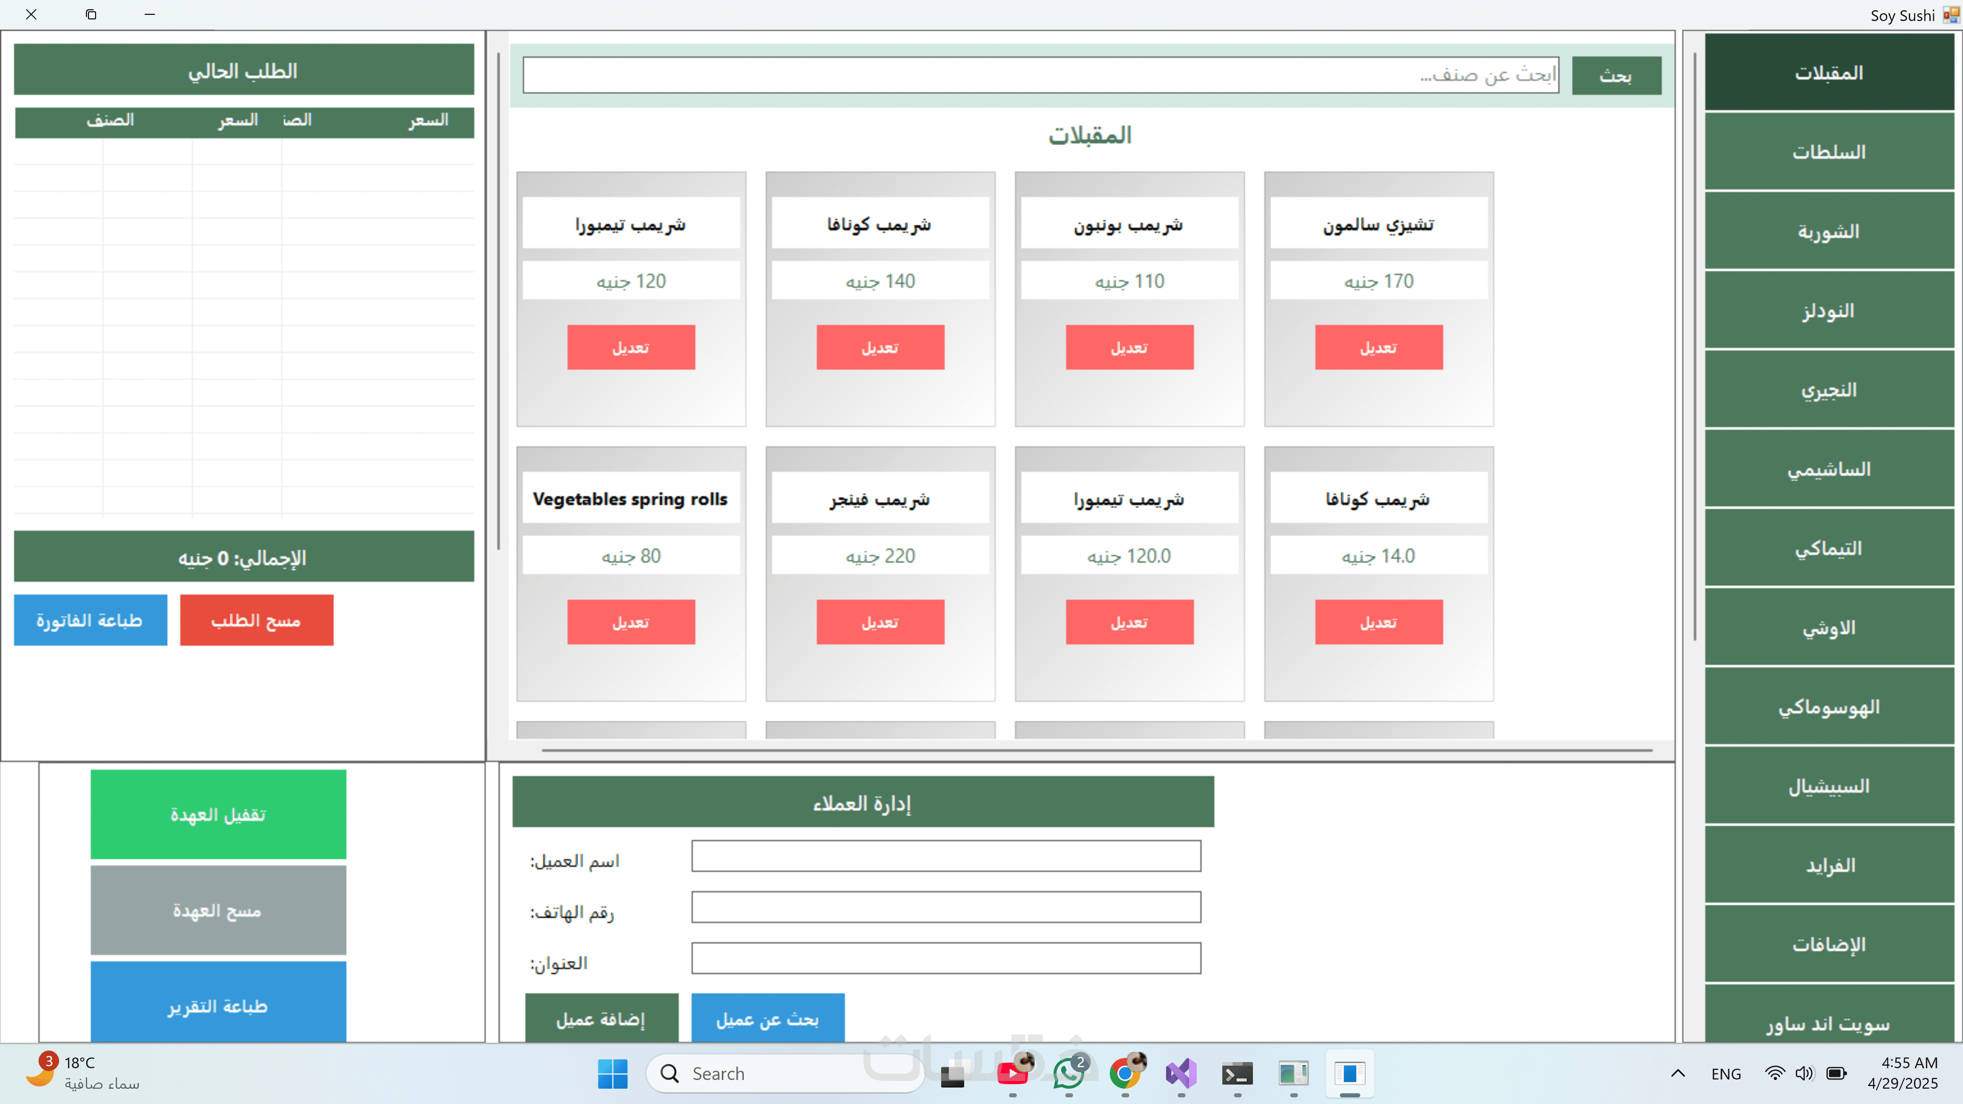The width and height of the screenshot is (1963, 1104).
Task: Open Visual Studio taskbar icon
Action: (1181, 1073)
